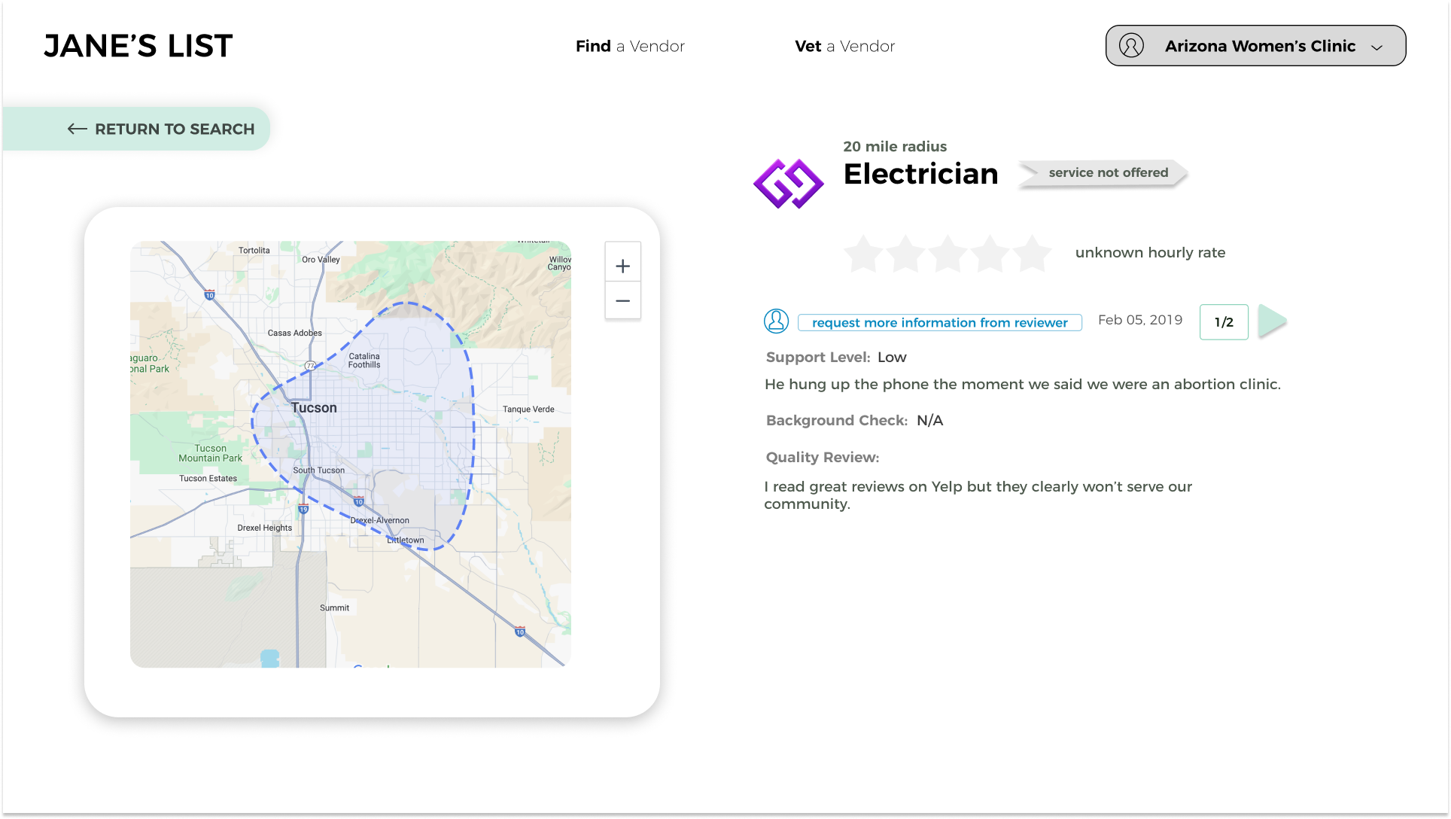Click Tucson label on the map
The height and width of the screenshot is (819, 1451).
tap(314, 407)
